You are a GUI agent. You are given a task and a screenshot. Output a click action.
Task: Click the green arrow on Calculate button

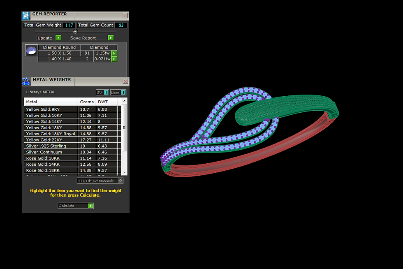coord(90,206)
